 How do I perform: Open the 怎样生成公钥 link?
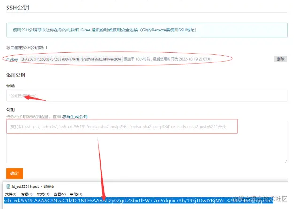point(75,116)
